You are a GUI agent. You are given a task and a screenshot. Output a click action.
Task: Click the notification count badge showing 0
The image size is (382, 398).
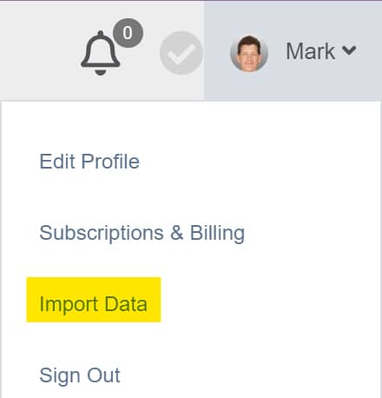(x=128, y=33)
